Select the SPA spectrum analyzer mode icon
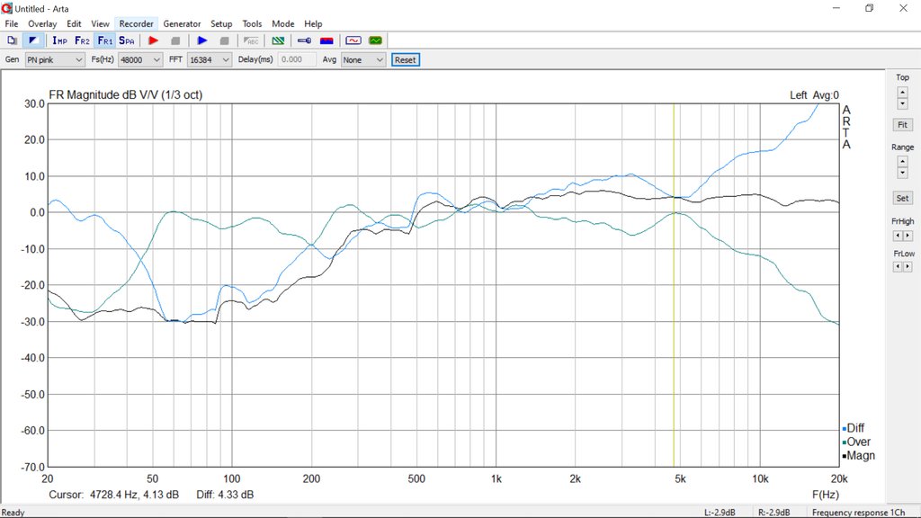 127,40
